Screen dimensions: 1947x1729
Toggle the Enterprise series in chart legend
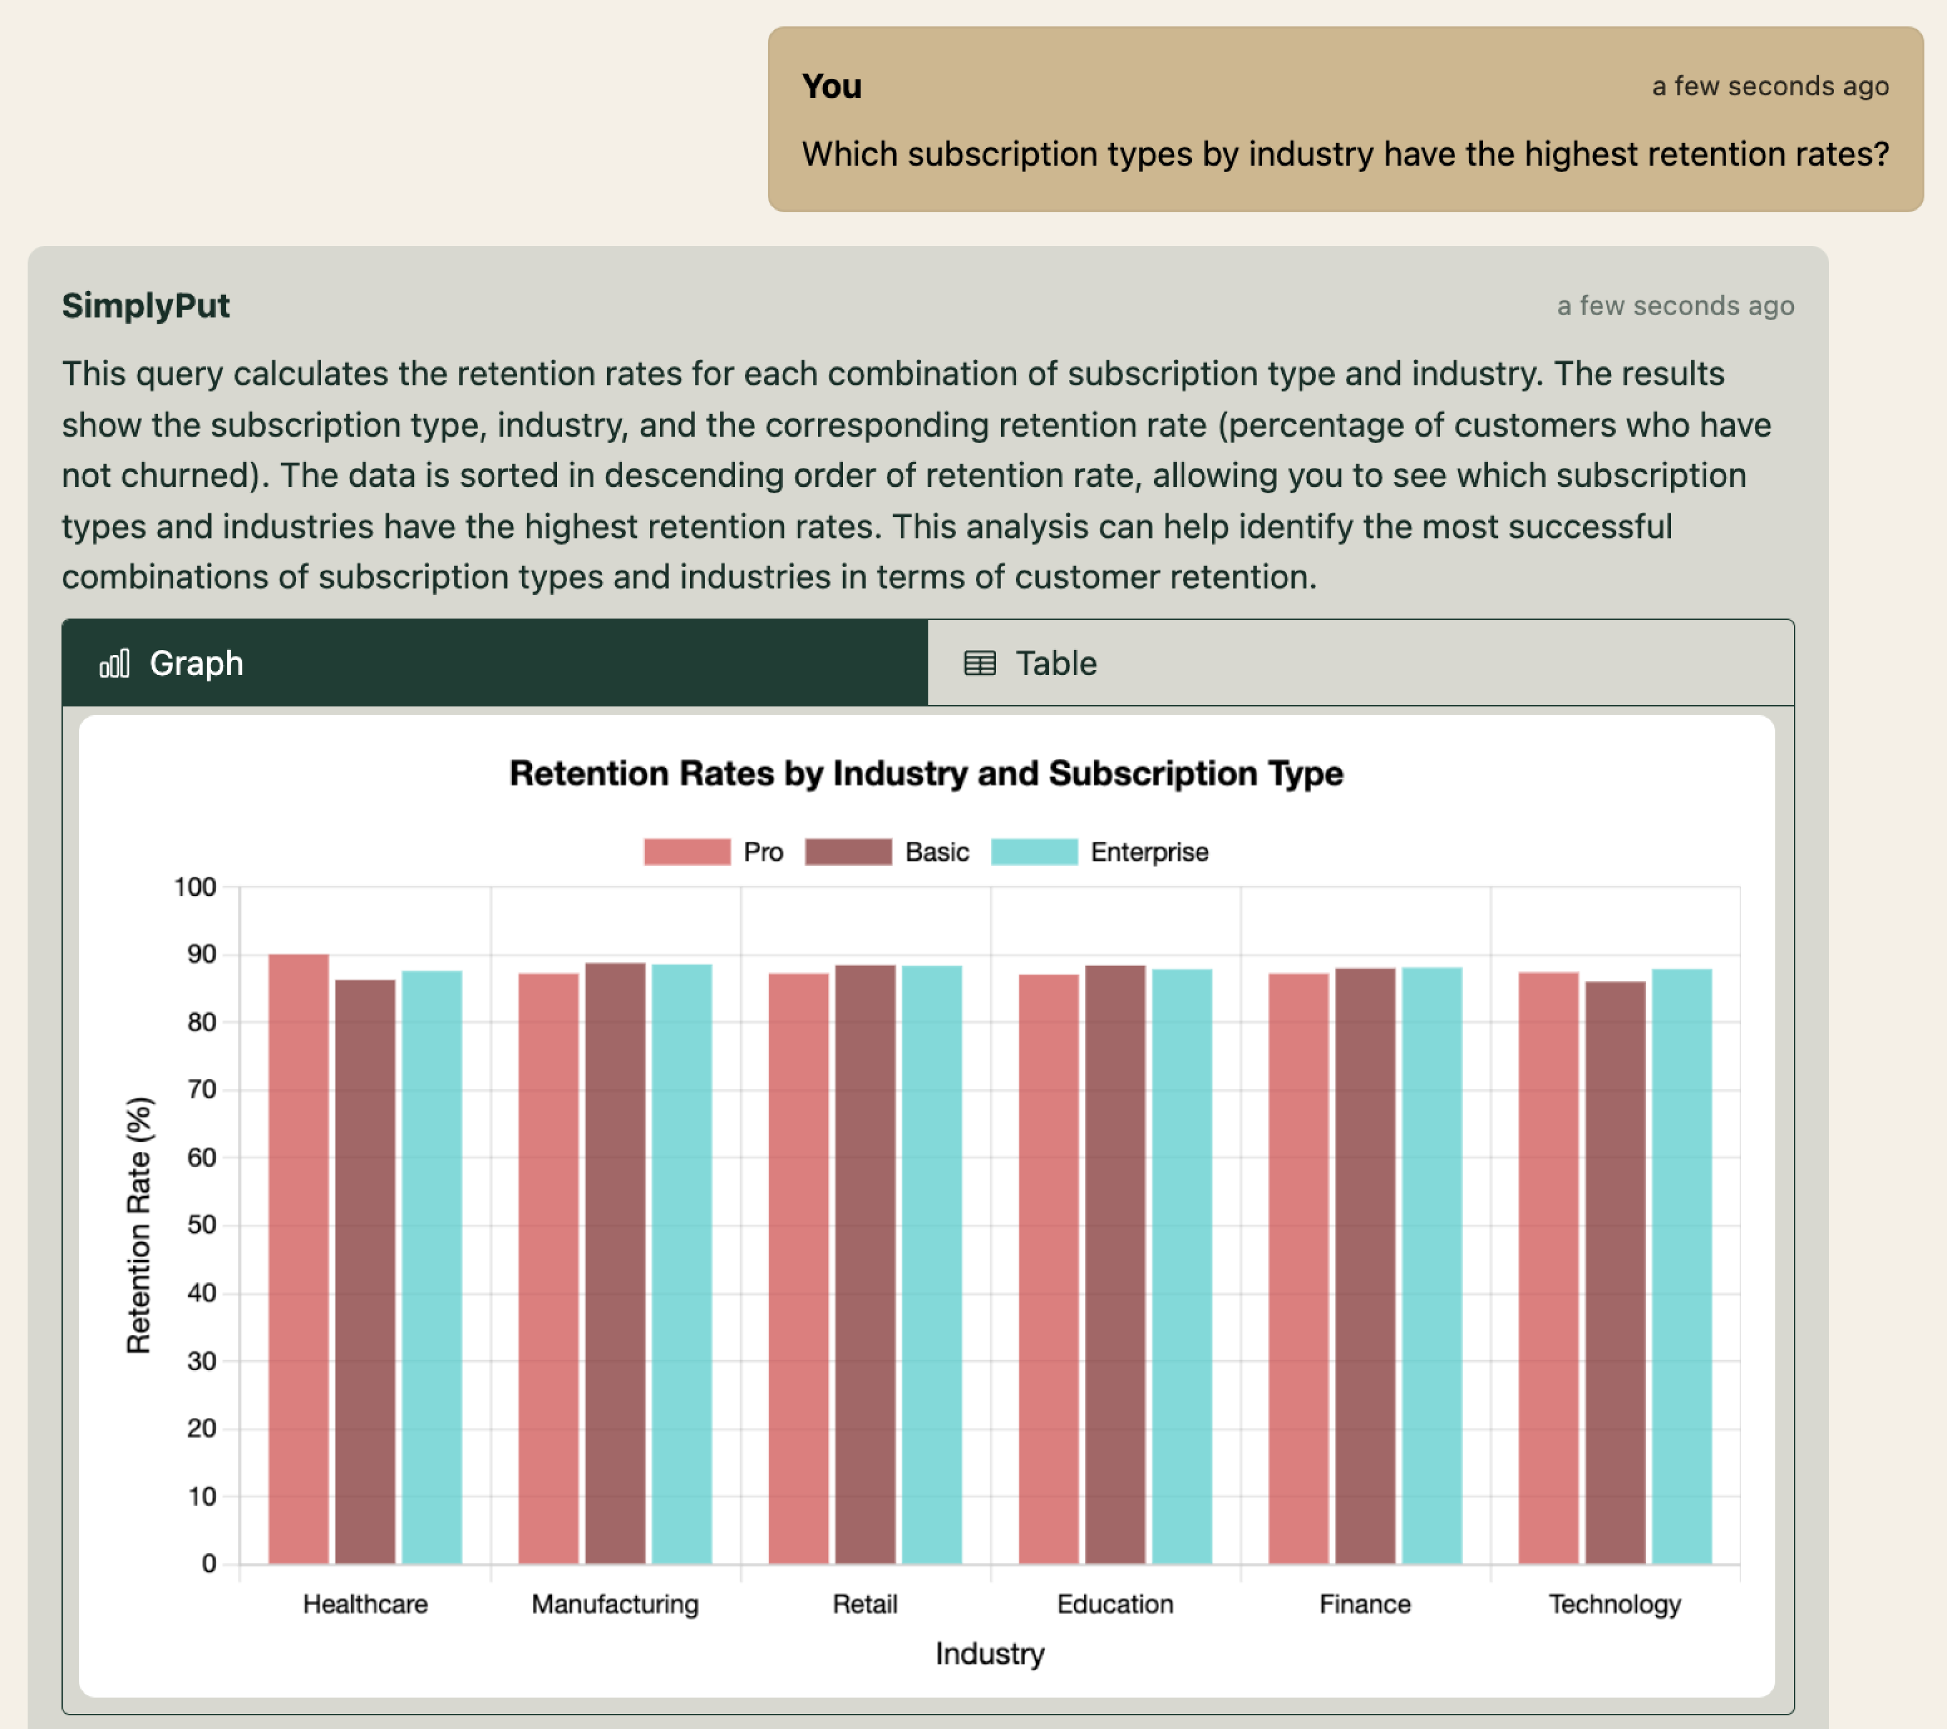(x=1100, y=852)
